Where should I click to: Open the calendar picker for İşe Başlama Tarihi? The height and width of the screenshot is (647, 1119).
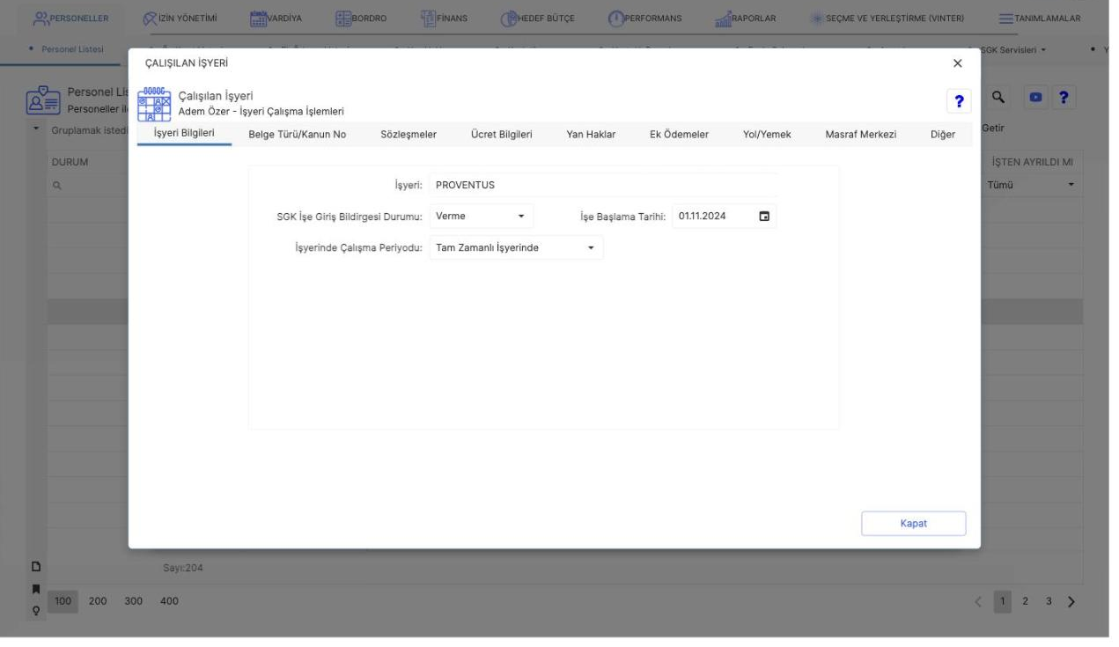tap(763, 216)
